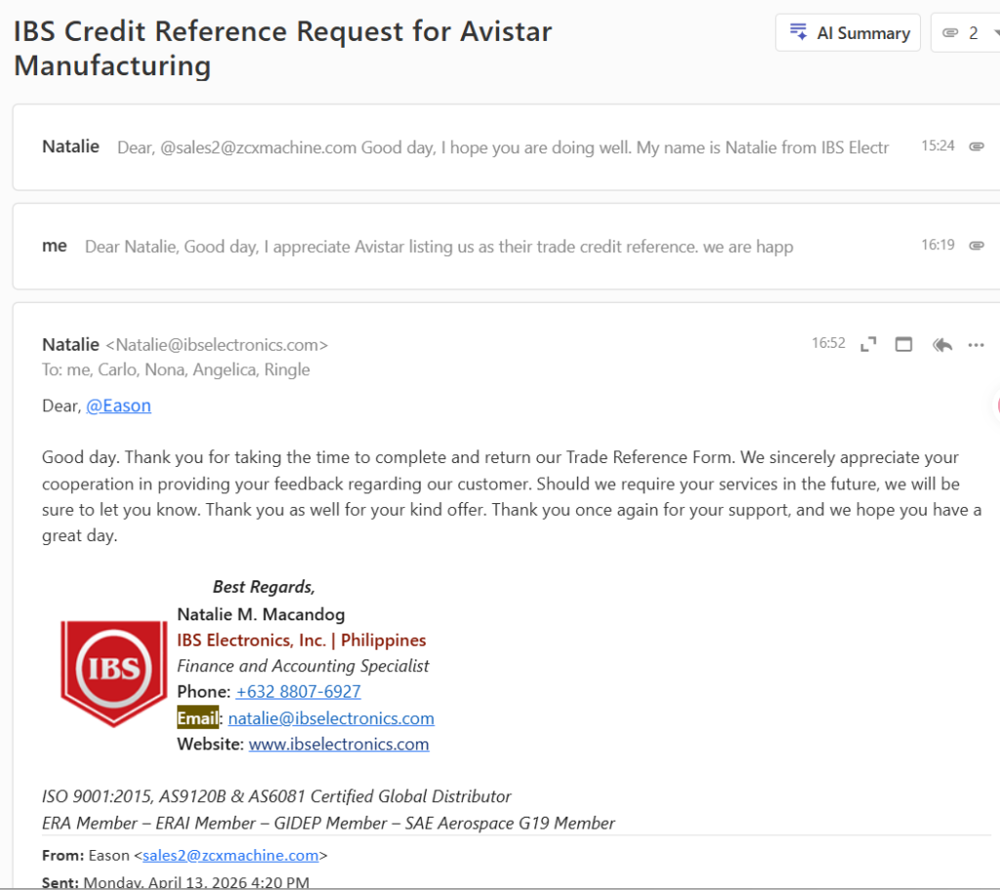This screenshot has height=890, width=1000.
Task: Click the recipients list in the To line
Action: click(x=188, y=369)
